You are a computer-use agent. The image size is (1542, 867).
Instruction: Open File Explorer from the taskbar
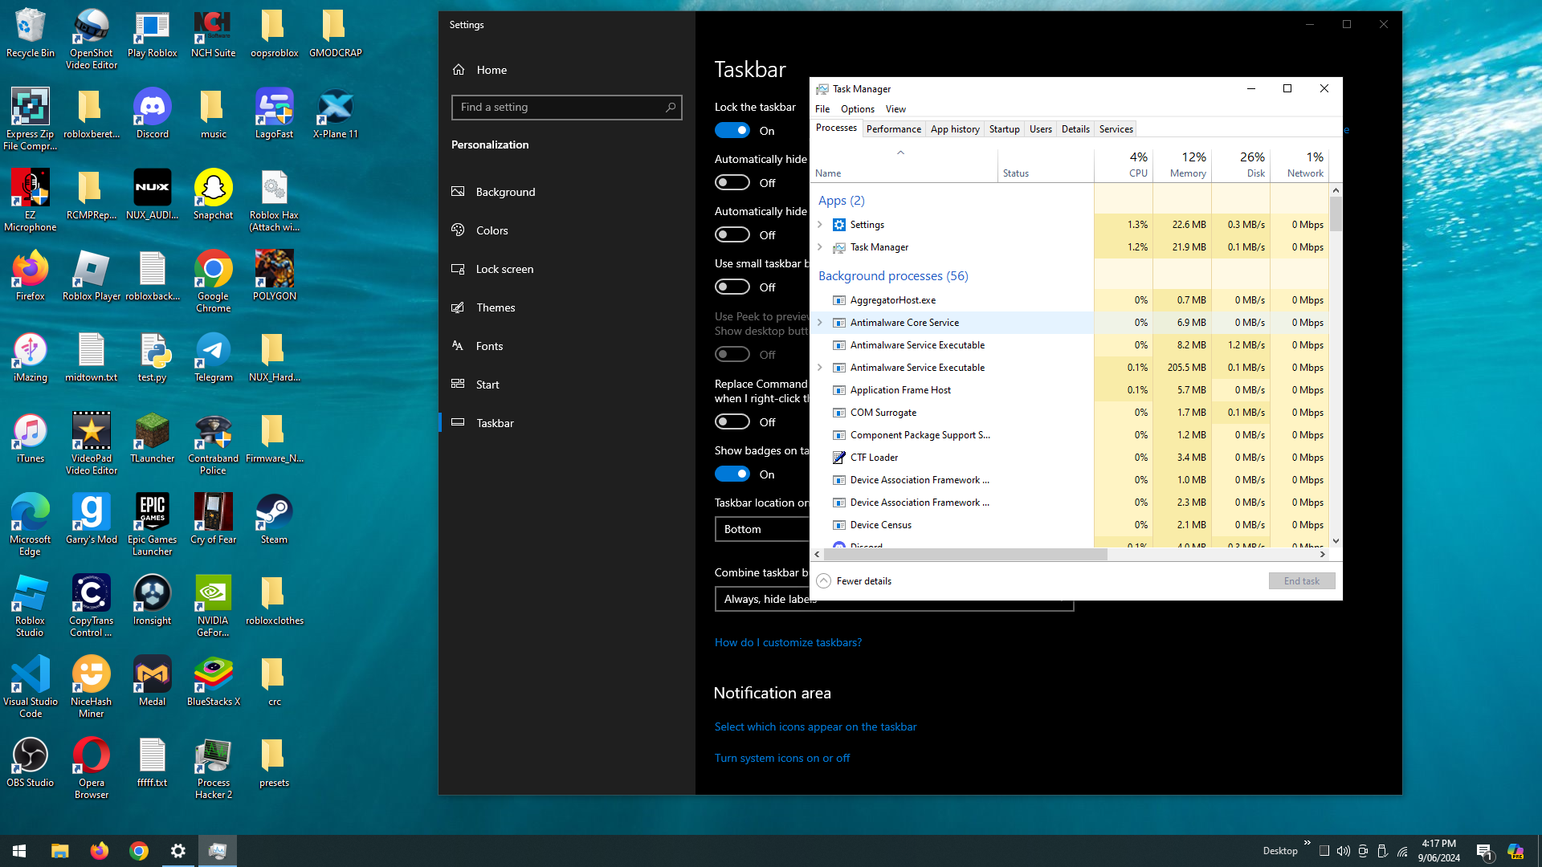pyautogui.click(x=60, y=851)
